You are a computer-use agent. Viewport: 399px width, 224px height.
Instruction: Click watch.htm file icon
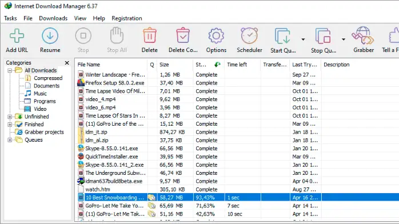[x=81, y=189]
